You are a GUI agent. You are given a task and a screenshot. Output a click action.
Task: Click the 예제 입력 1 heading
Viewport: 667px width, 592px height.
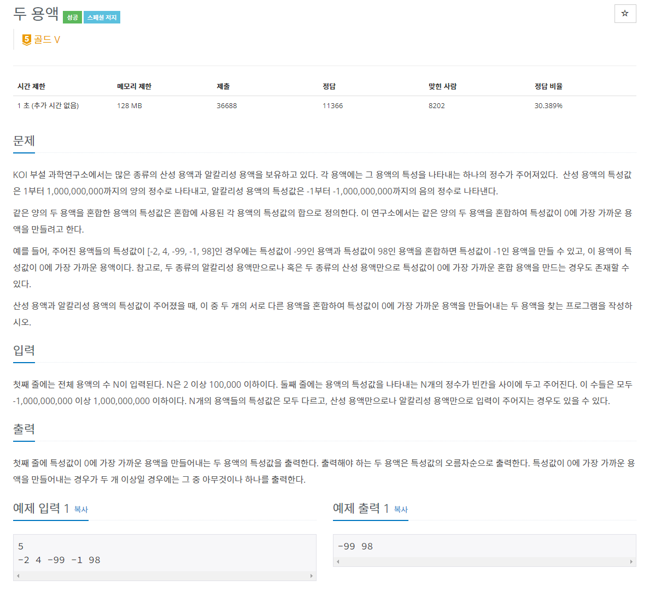(x=41, y=508)
